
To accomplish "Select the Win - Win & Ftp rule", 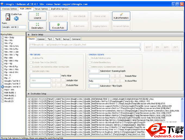I will [x=11, y=49].
